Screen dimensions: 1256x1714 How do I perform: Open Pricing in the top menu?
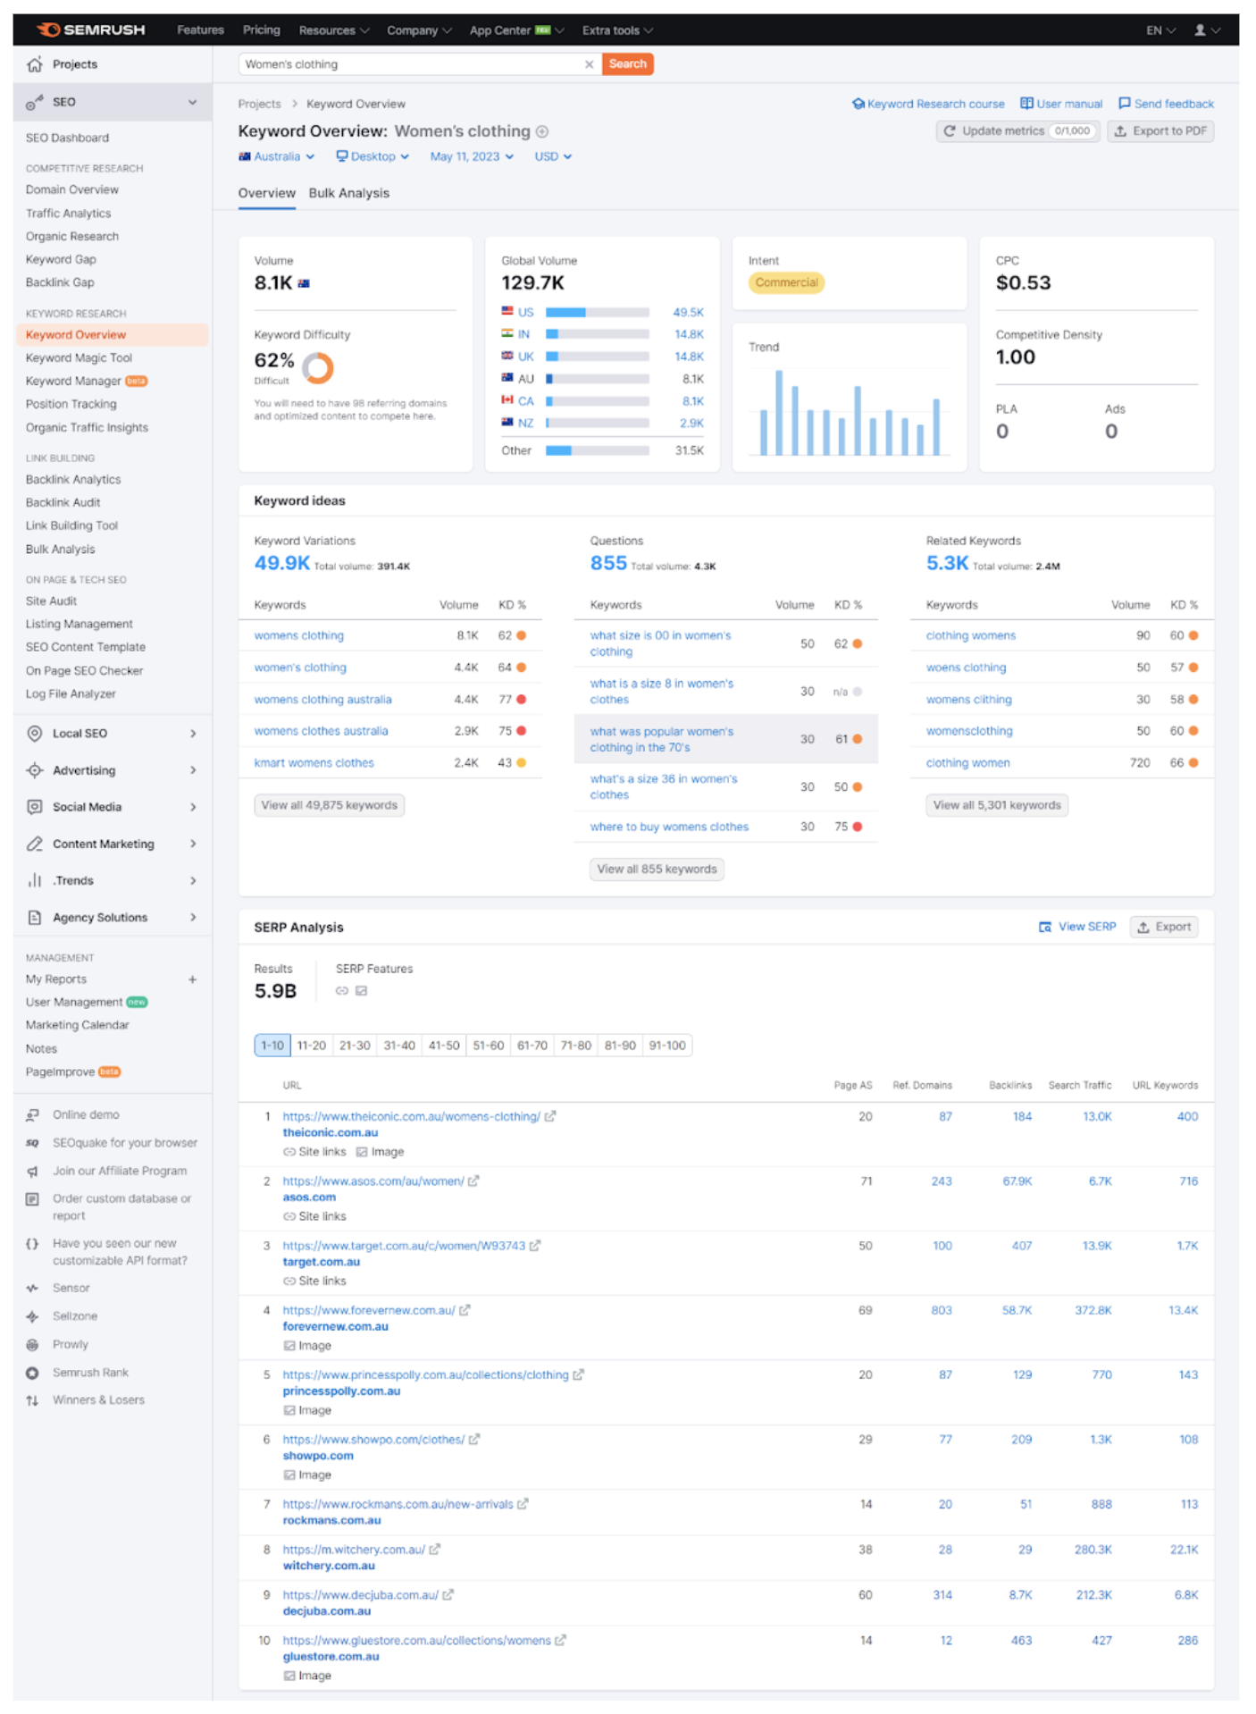coord(261,29)
